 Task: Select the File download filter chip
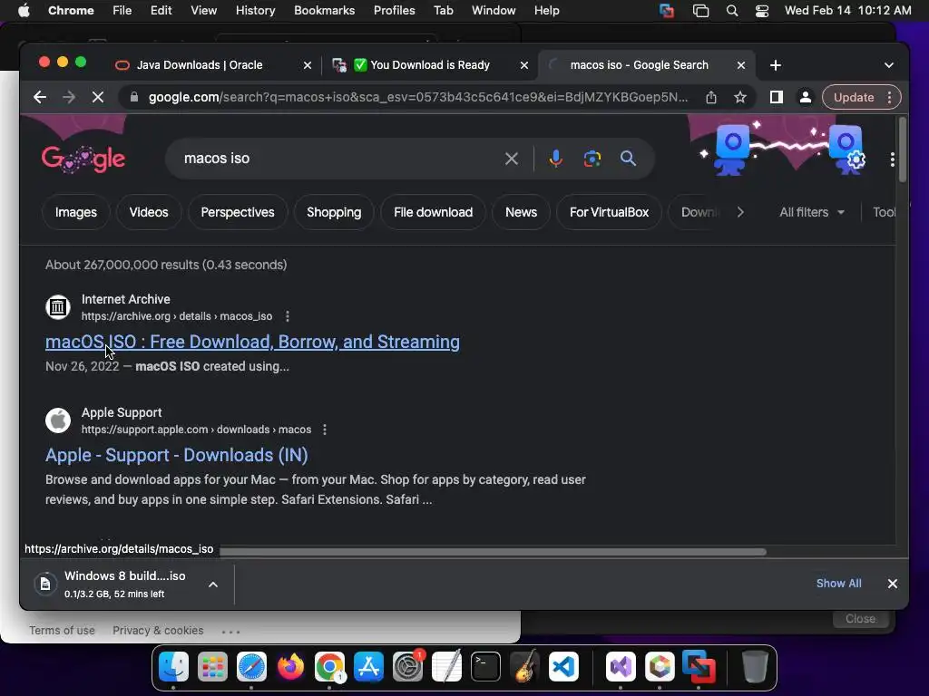pyautogui.click(x=433, y=212)
